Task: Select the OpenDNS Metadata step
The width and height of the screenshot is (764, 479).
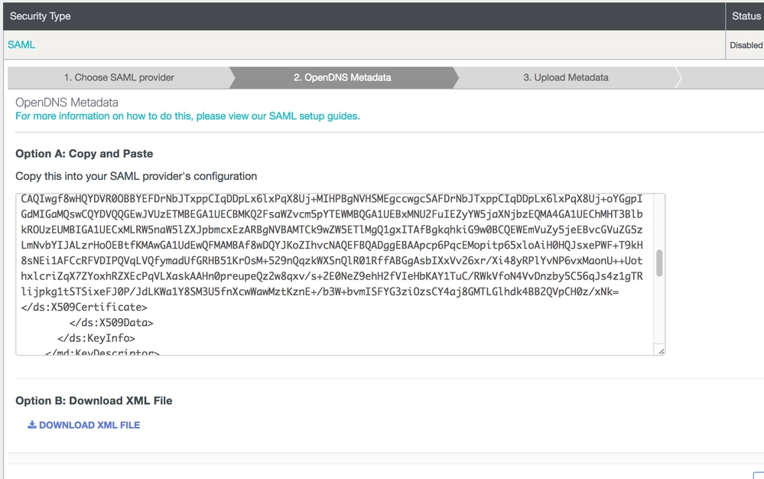Action: 342,77
